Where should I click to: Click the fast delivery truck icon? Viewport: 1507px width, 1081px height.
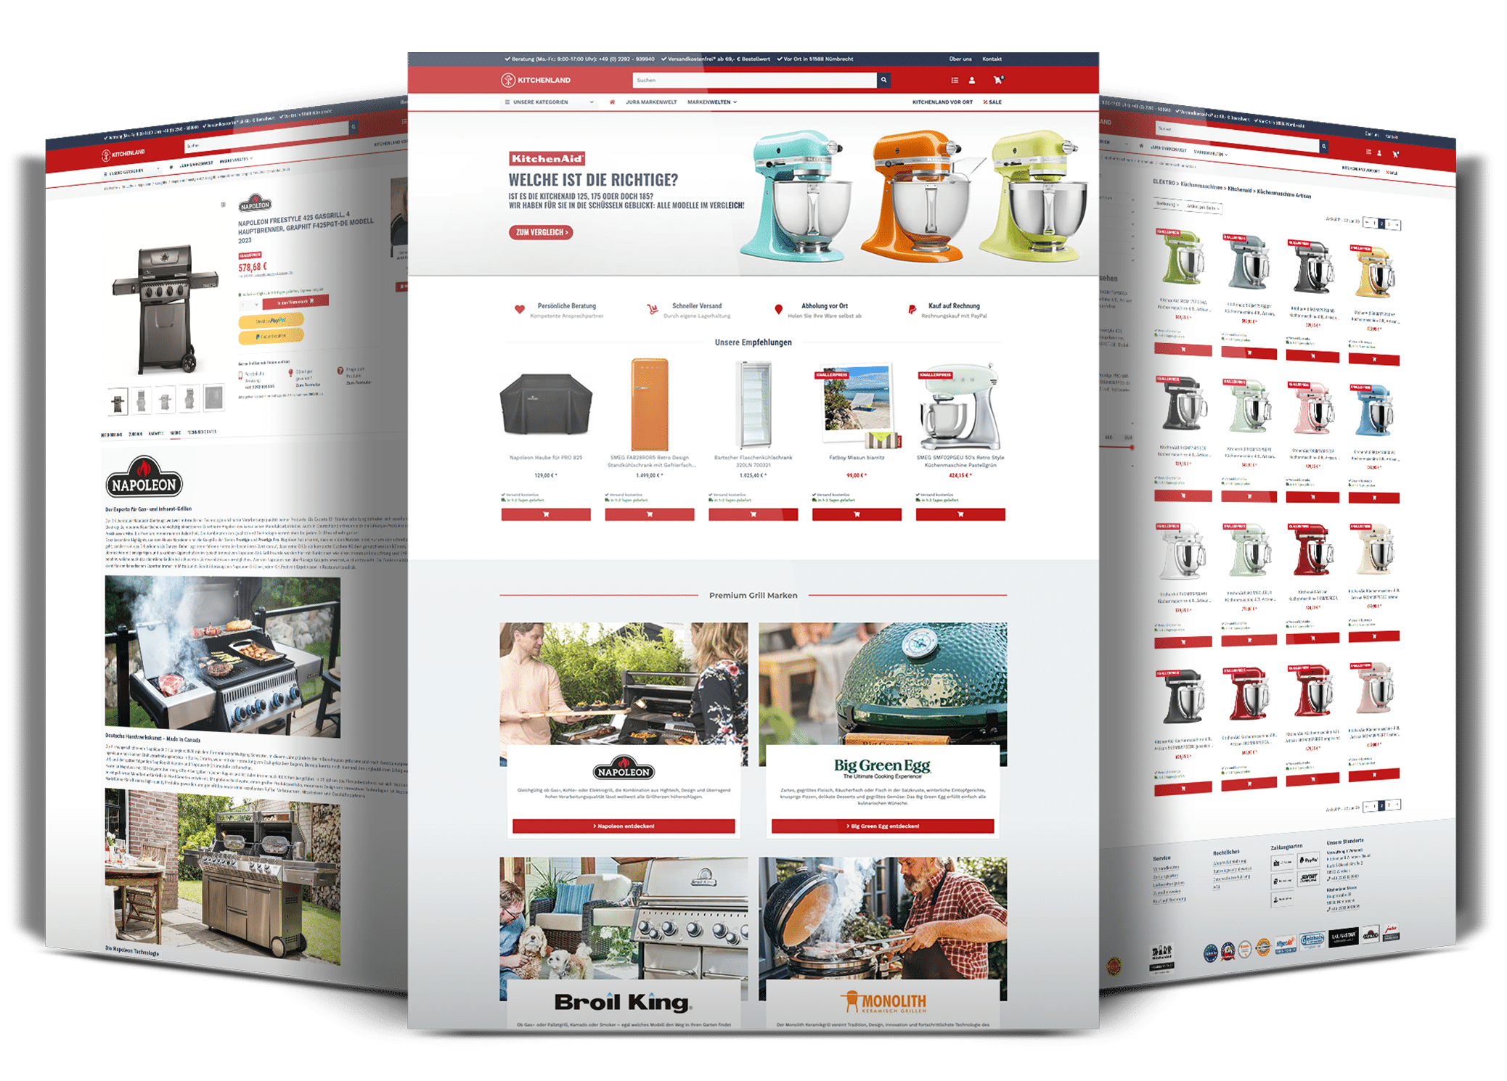[x=652, y=310]
